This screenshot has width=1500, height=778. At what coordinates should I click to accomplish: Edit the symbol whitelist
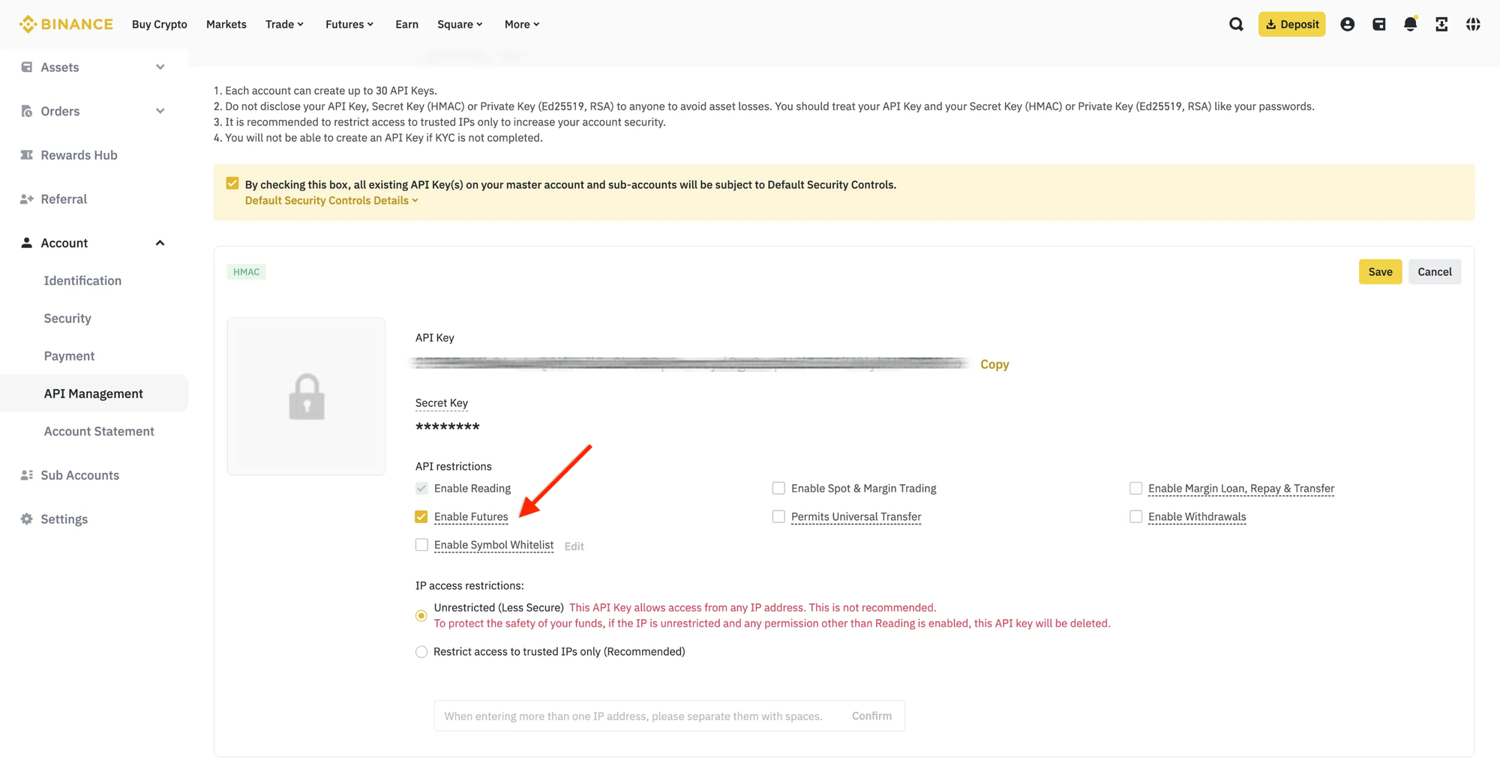click(x=574, y=546)
